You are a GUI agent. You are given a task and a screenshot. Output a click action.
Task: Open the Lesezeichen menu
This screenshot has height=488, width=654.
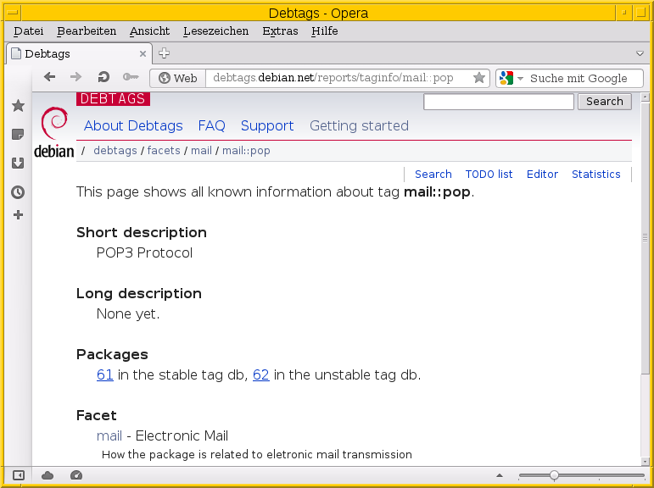(215, 31)
